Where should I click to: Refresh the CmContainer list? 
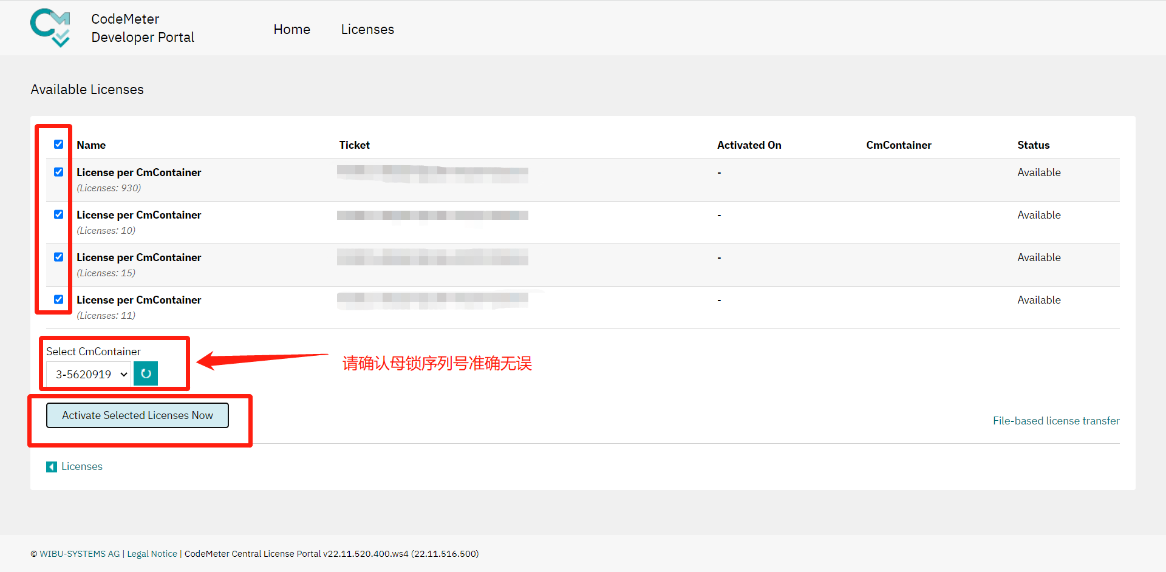146,373
